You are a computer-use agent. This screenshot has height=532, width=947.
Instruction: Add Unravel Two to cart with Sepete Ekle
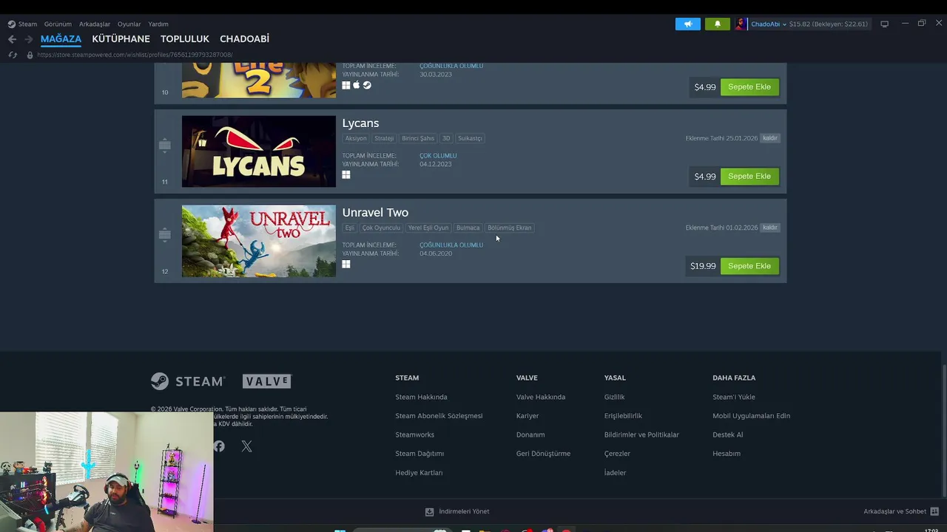[x=749, y=266]
